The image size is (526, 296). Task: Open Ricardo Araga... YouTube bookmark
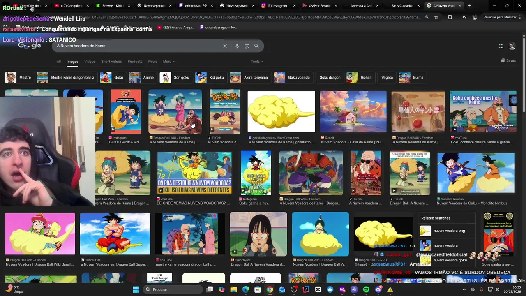tap(176, 27)
